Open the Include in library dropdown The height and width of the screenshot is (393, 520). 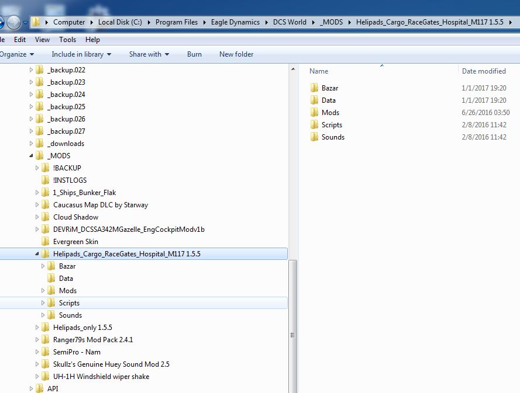81,54
